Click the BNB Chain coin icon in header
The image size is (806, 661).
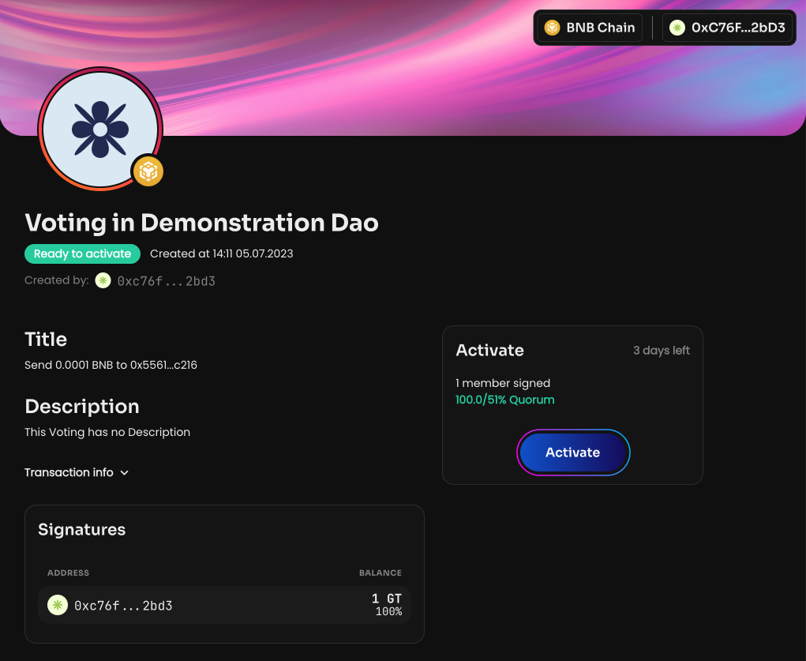pos(552,28)
